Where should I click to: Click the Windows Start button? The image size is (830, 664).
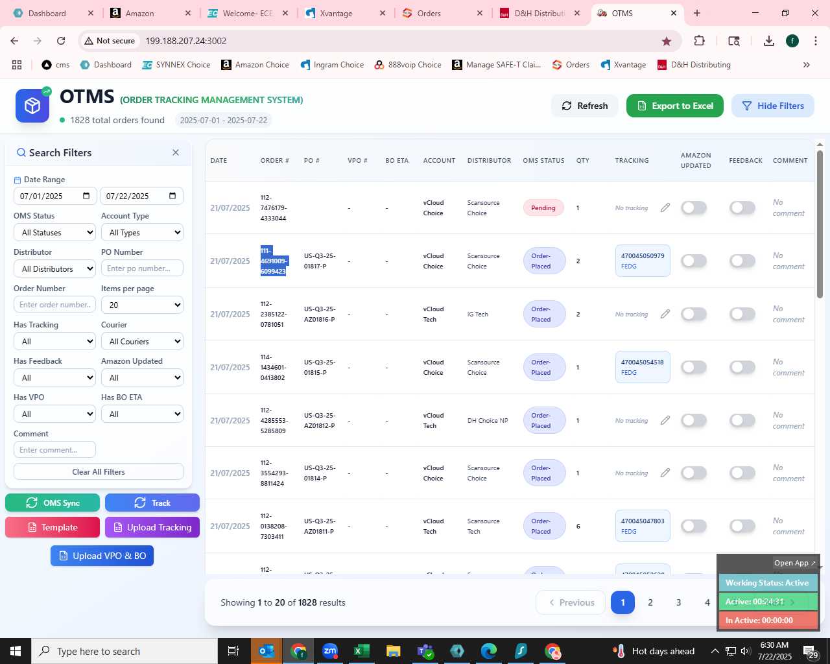[16, 651]
